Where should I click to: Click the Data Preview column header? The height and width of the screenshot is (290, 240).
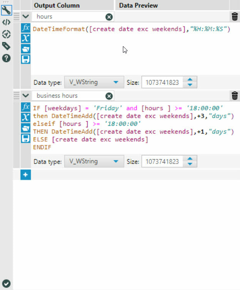[138, 5]
